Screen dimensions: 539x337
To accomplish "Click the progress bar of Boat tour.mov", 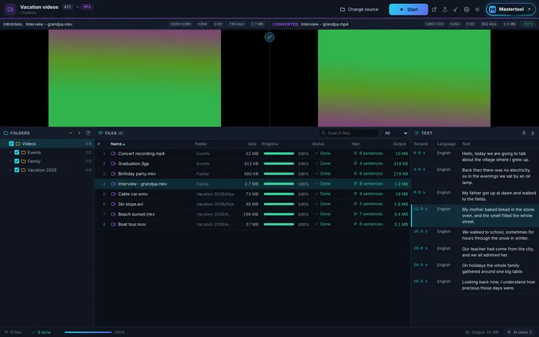I will click(279, 224).
